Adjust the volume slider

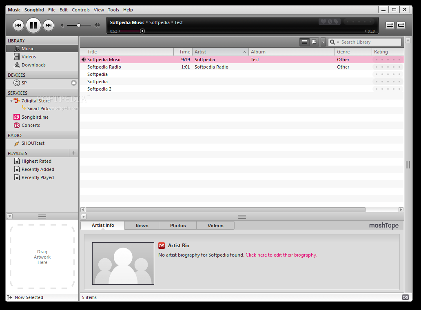coord(78,25)
